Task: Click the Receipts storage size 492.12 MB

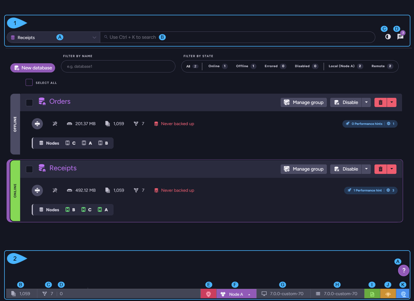Action: [x=81, y=190]
